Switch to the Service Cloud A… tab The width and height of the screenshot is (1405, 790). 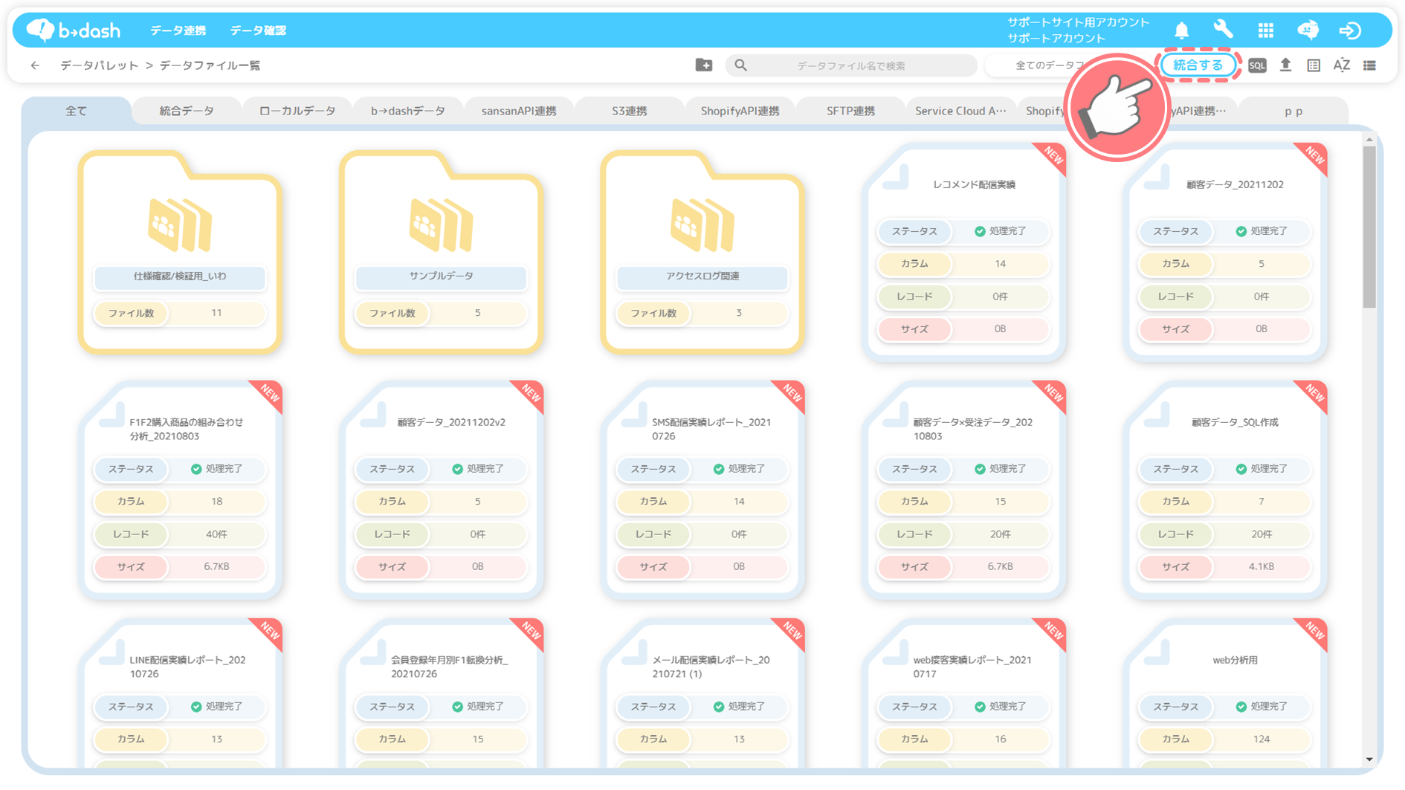(x=961, y=111)
